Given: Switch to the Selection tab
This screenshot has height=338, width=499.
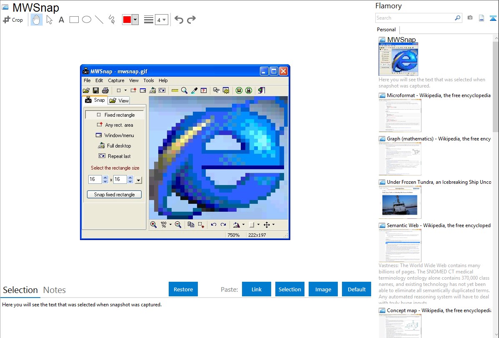Looking at the screenshot, I should pos(20,290).
